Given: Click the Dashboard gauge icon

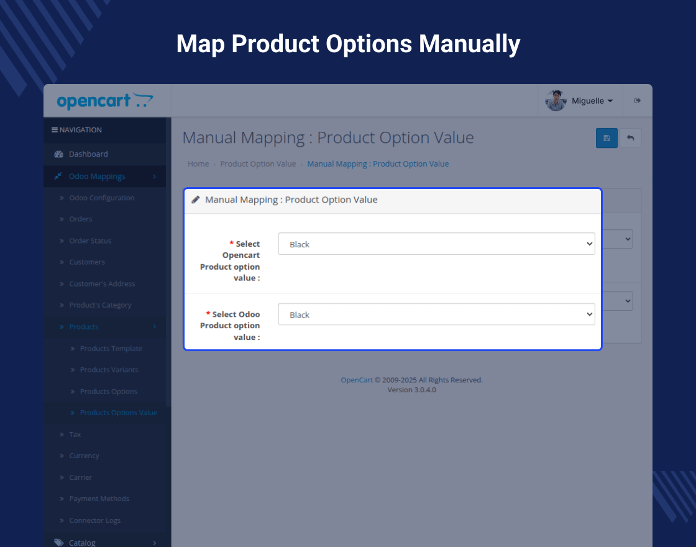Looking at the screenshot, I should click(x=58, y=154).
